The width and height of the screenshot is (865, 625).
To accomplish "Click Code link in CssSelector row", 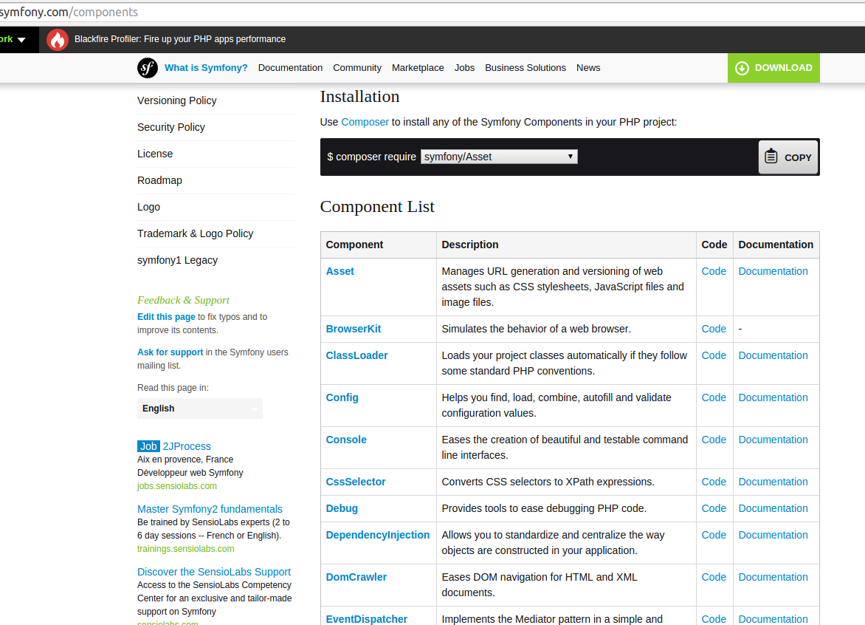I will tap(714, 482).
